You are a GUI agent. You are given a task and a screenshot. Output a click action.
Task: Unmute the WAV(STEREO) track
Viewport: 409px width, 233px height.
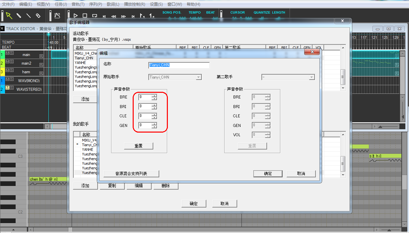pyautogui.click(x=7, y=88)
